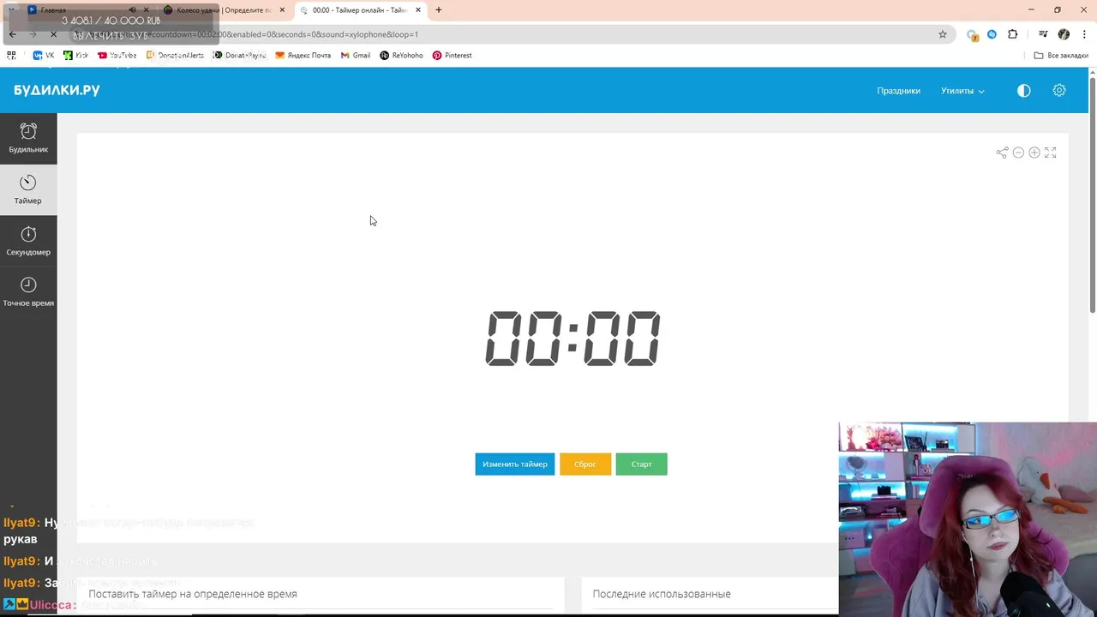Toggle the site's dark mode contrast icon
The height and width of the screenshot is (617, 1097).
tap(1023, 91)
